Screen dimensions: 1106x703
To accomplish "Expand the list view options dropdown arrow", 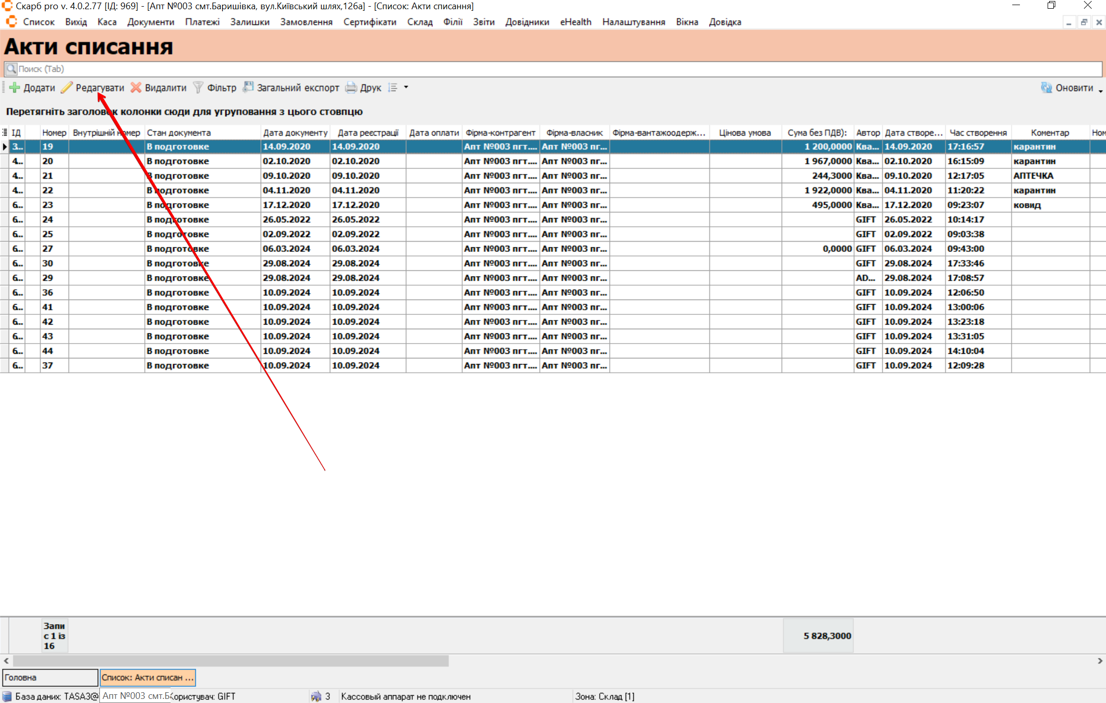I will tap(406, 88).
